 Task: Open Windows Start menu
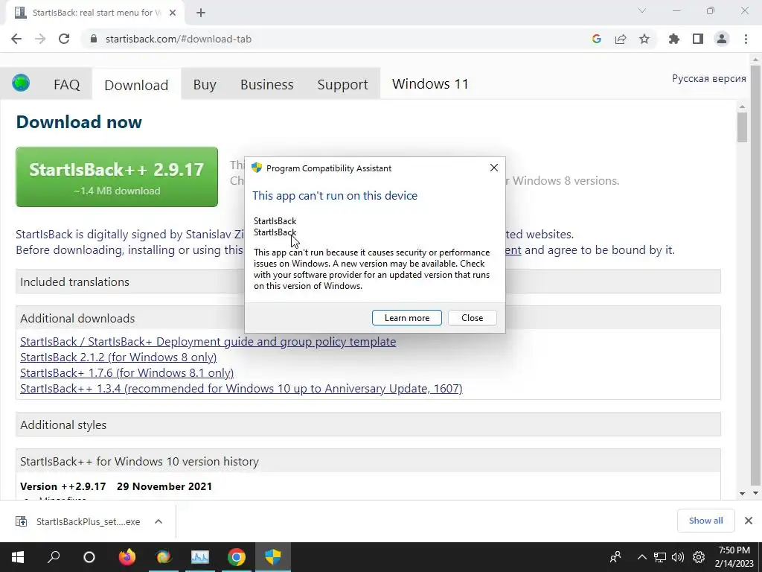18,557
